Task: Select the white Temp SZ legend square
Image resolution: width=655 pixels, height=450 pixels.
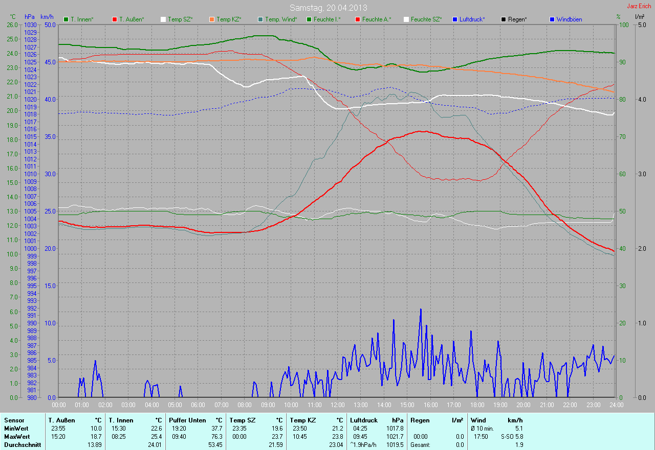Action: pos(163,19)
